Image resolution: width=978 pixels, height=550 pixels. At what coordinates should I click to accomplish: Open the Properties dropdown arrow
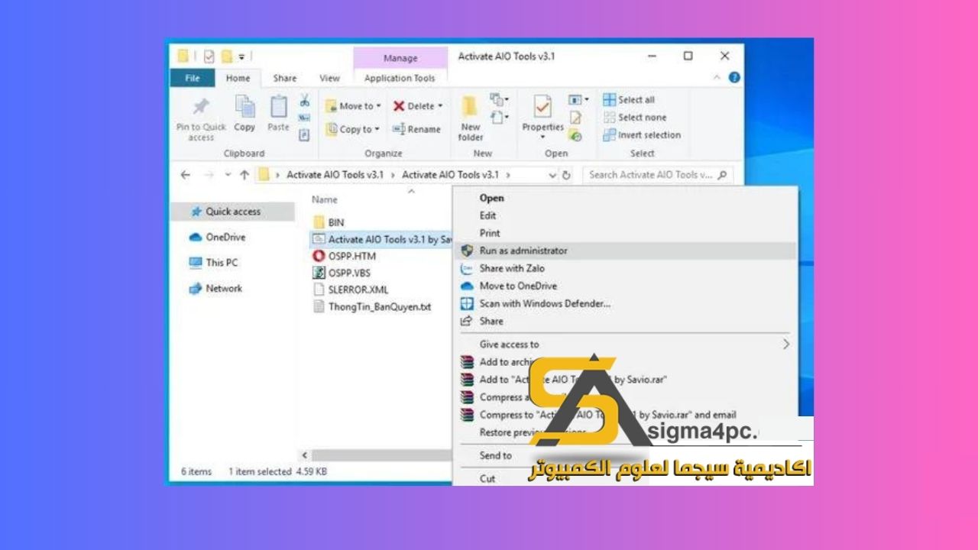(542, 138)
